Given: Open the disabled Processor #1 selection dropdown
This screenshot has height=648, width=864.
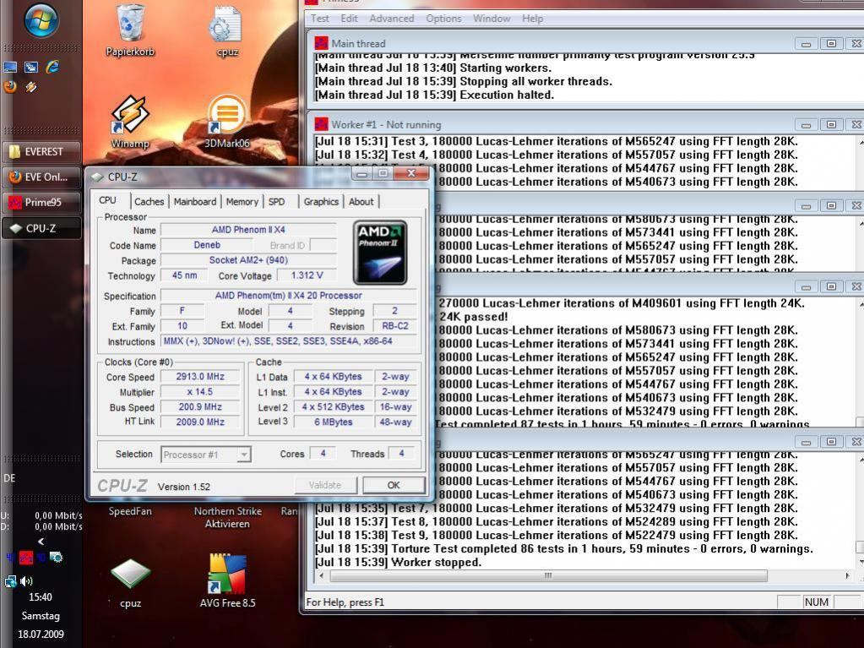Looking at the screenshot, I should [x=206, y=455].
